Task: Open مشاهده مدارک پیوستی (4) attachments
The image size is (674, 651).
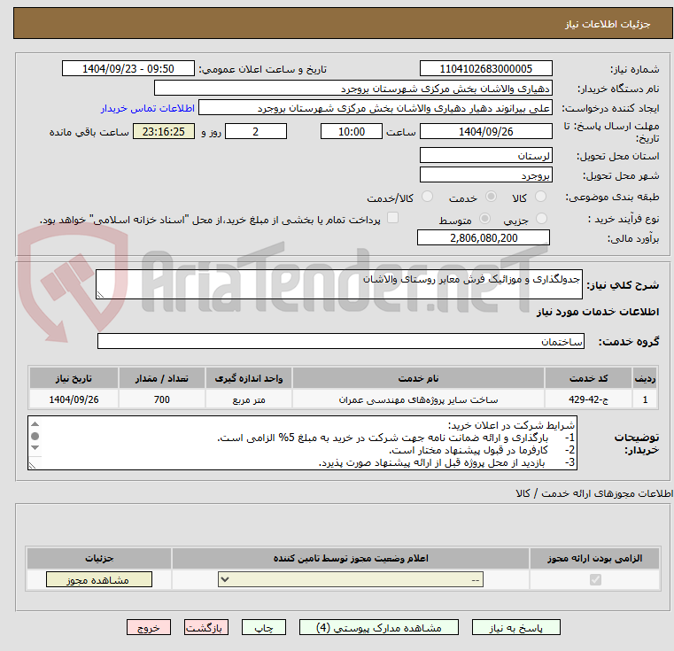Action: pos(379,628)
